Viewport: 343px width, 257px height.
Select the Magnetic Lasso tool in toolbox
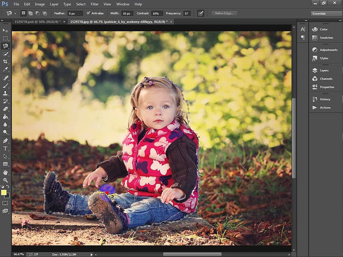click(5, 46)
